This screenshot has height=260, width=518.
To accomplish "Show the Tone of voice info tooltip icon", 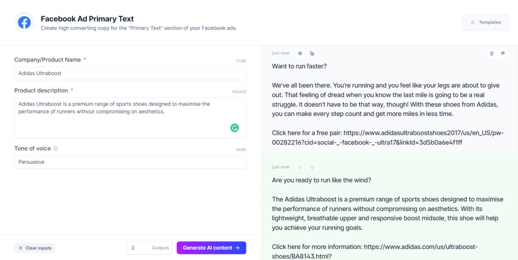I will [56, 149].
